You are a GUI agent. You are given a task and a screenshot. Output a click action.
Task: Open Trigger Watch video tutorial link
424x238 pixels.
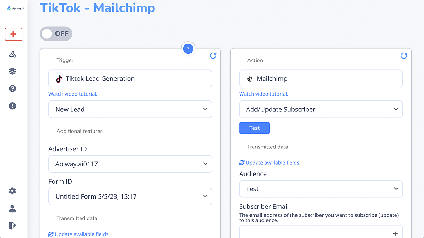point(73,94)
